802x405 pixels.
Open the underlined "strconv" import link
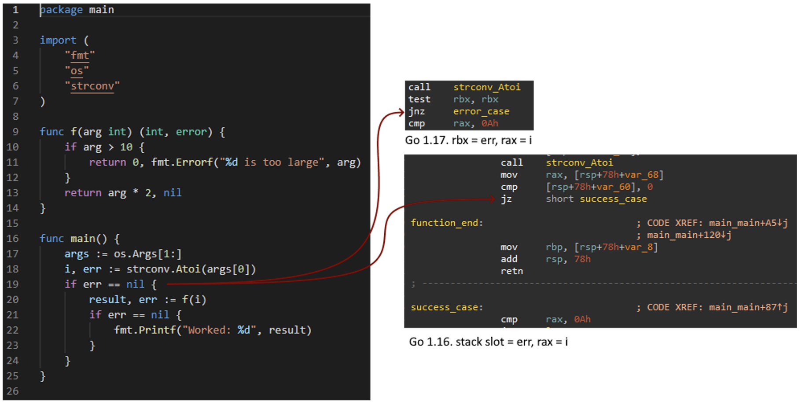[92, 86]
